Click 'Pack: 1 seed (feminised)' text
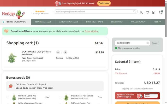The width and height of the screenshot is (167, 104). coord(32,58)
